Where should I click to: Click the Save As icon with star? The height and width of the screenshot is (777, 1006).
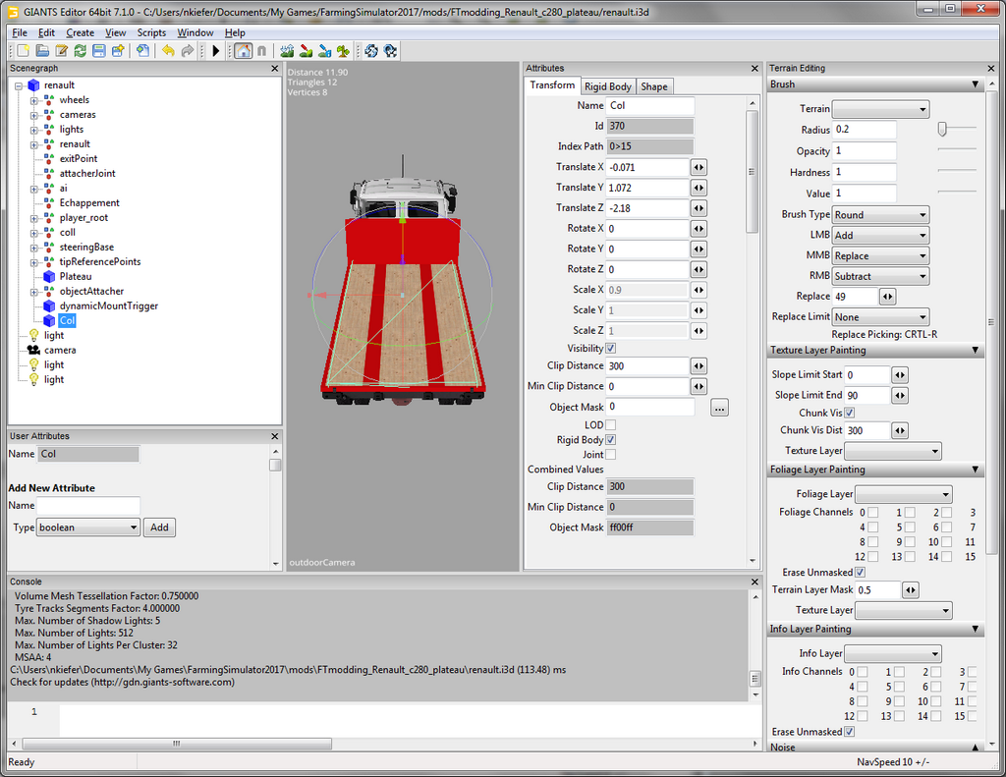[x=118, y=51]
